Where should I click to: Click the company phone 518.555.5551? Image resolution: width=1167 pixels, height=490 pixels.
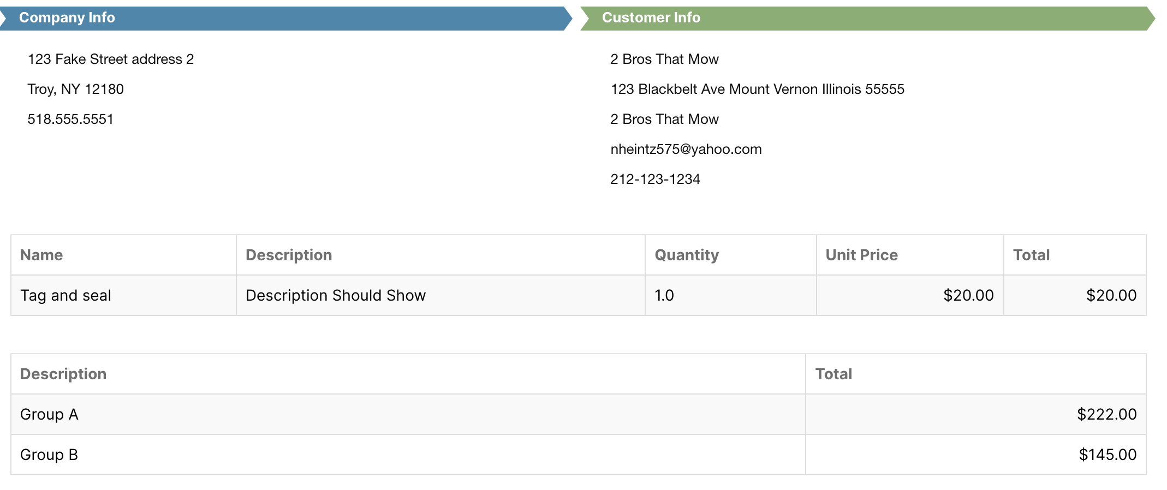pyautogui.click(x=70, y=119)
